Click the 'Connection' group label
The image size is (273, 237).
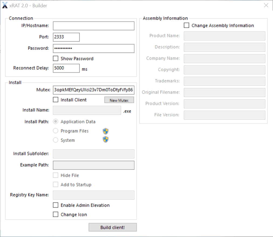(21, 18)
